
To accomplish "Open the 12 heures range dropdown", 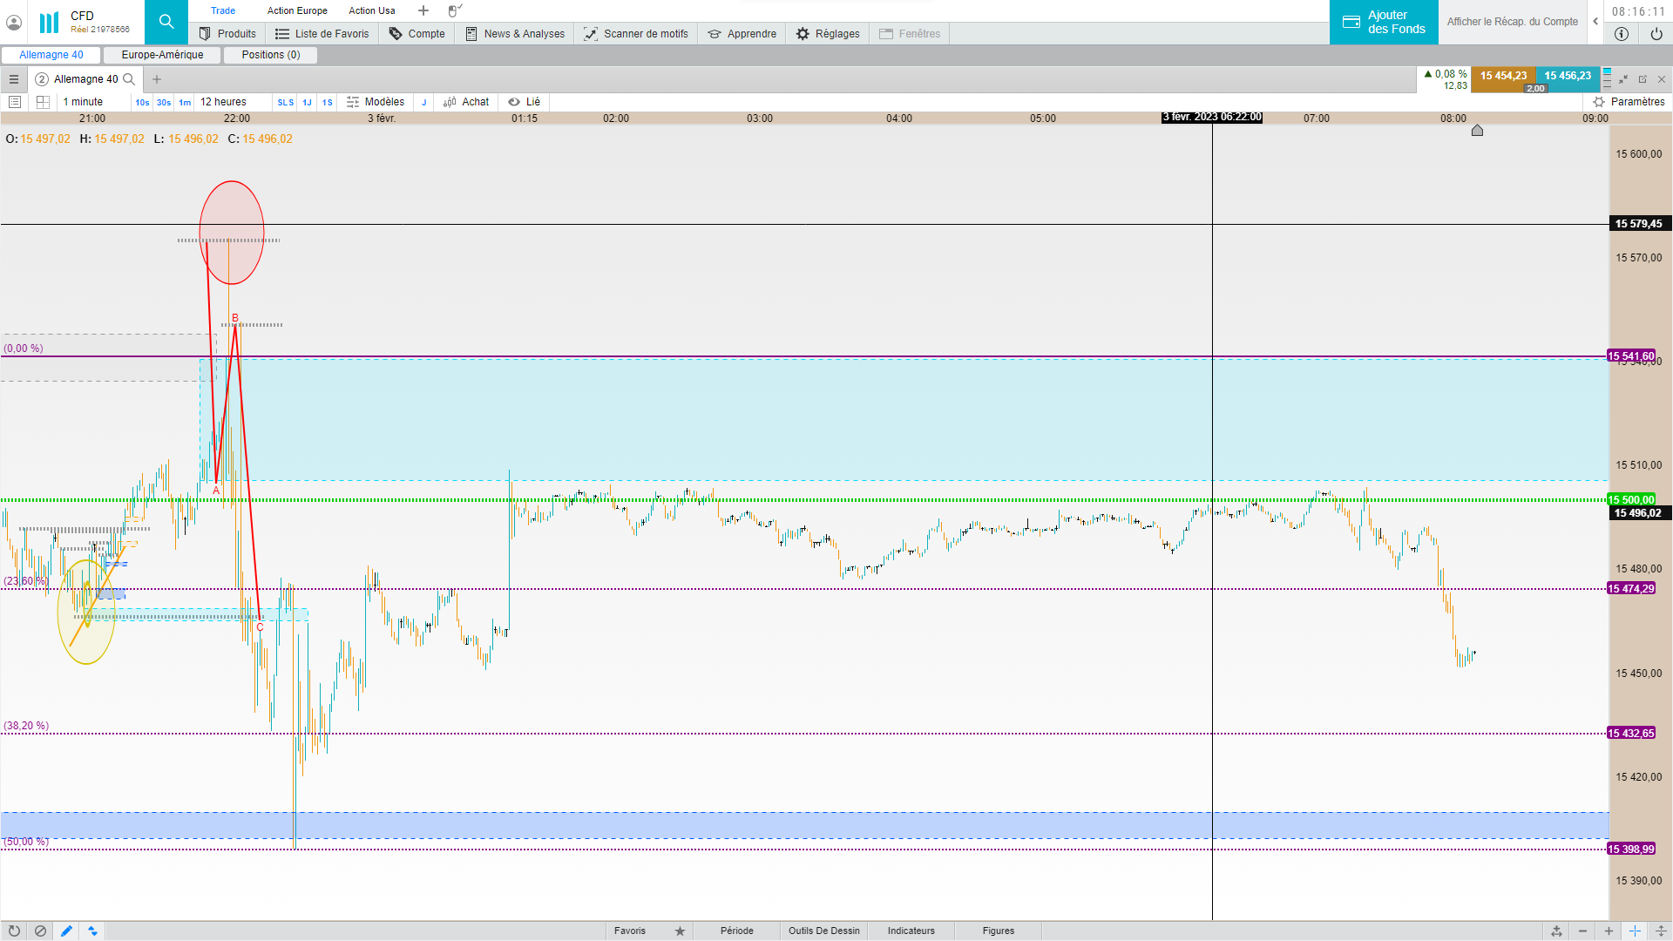I will (224, 102).
